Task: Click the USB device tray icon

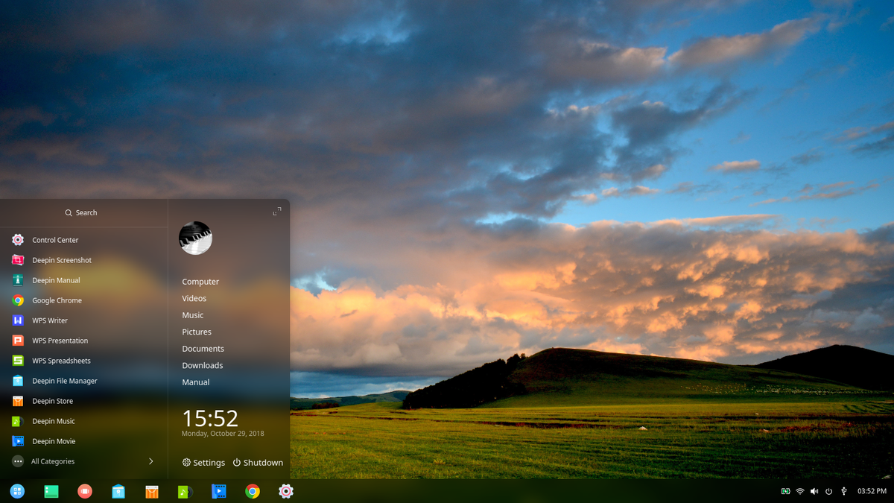Action: [843, 491]
